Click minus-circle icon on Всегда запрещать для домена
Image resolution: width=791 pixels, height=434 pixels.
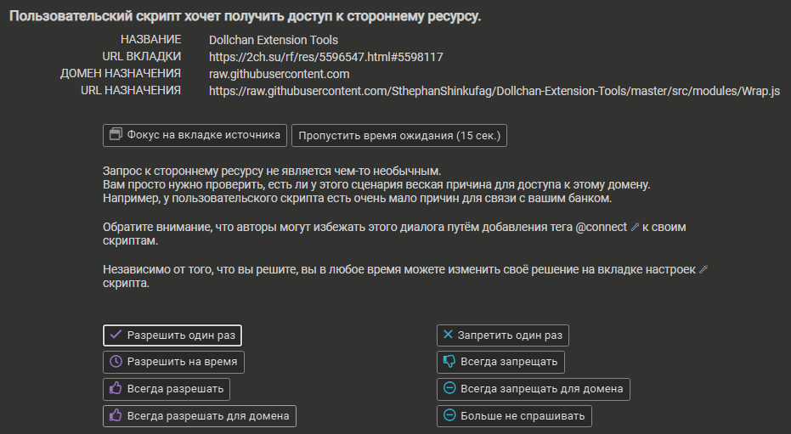pos(449,389)
